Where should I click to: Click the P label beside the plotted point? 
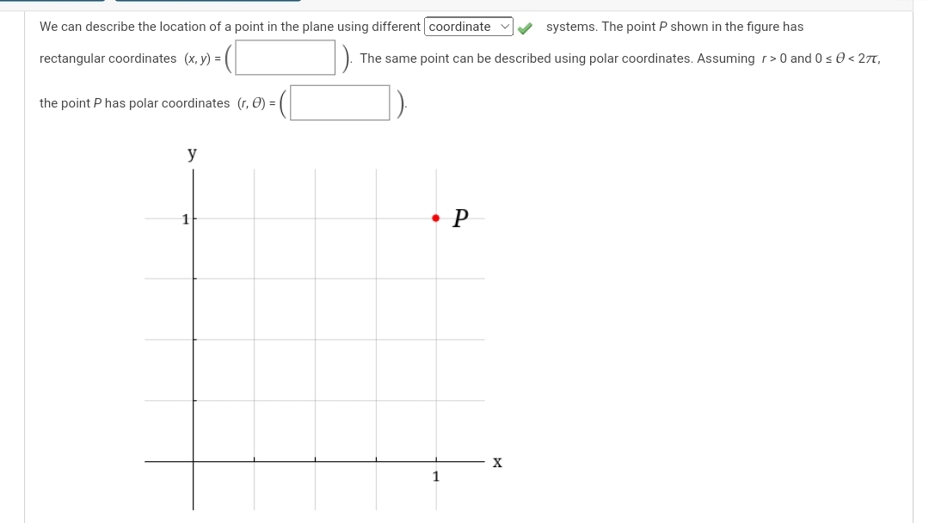pyautogui.click(x=459, y=218)
